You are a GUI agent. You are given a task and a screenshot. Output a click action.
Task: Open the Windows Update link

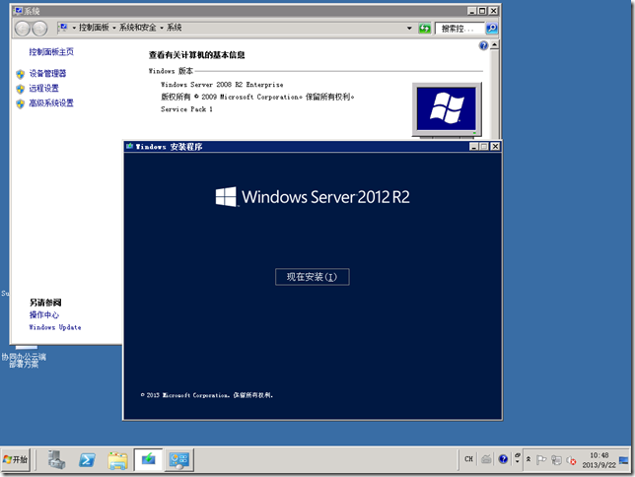55,327
